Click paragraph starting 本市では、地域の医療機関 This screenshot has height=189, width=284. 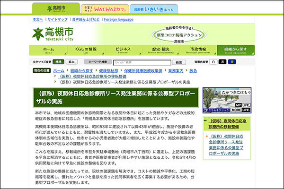tap(115, 116)
